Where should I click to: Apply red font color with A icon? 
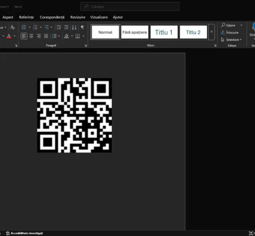click(x=9, y=36)
